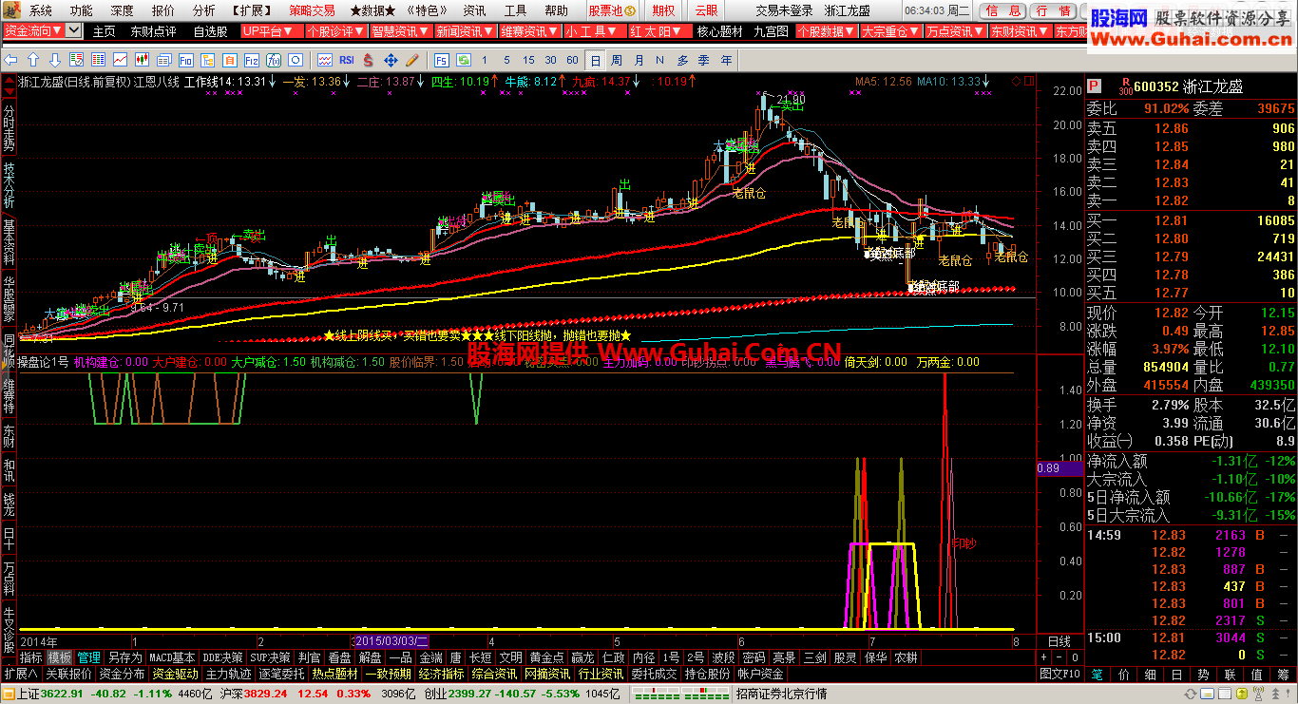This screenshot has width=1298, height=704.
Task: Select the blue four-way move arrows icon
Action: pyautogui.click(x=391, y=60)
